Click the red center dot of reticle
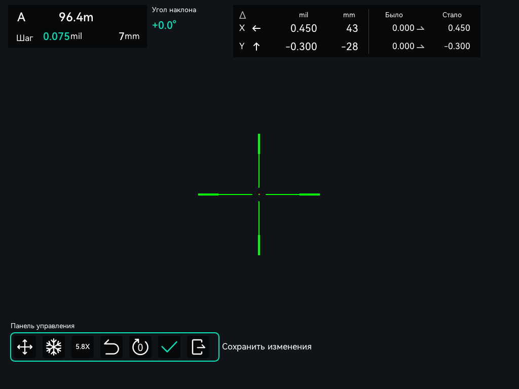 click(x=259, y=194)
